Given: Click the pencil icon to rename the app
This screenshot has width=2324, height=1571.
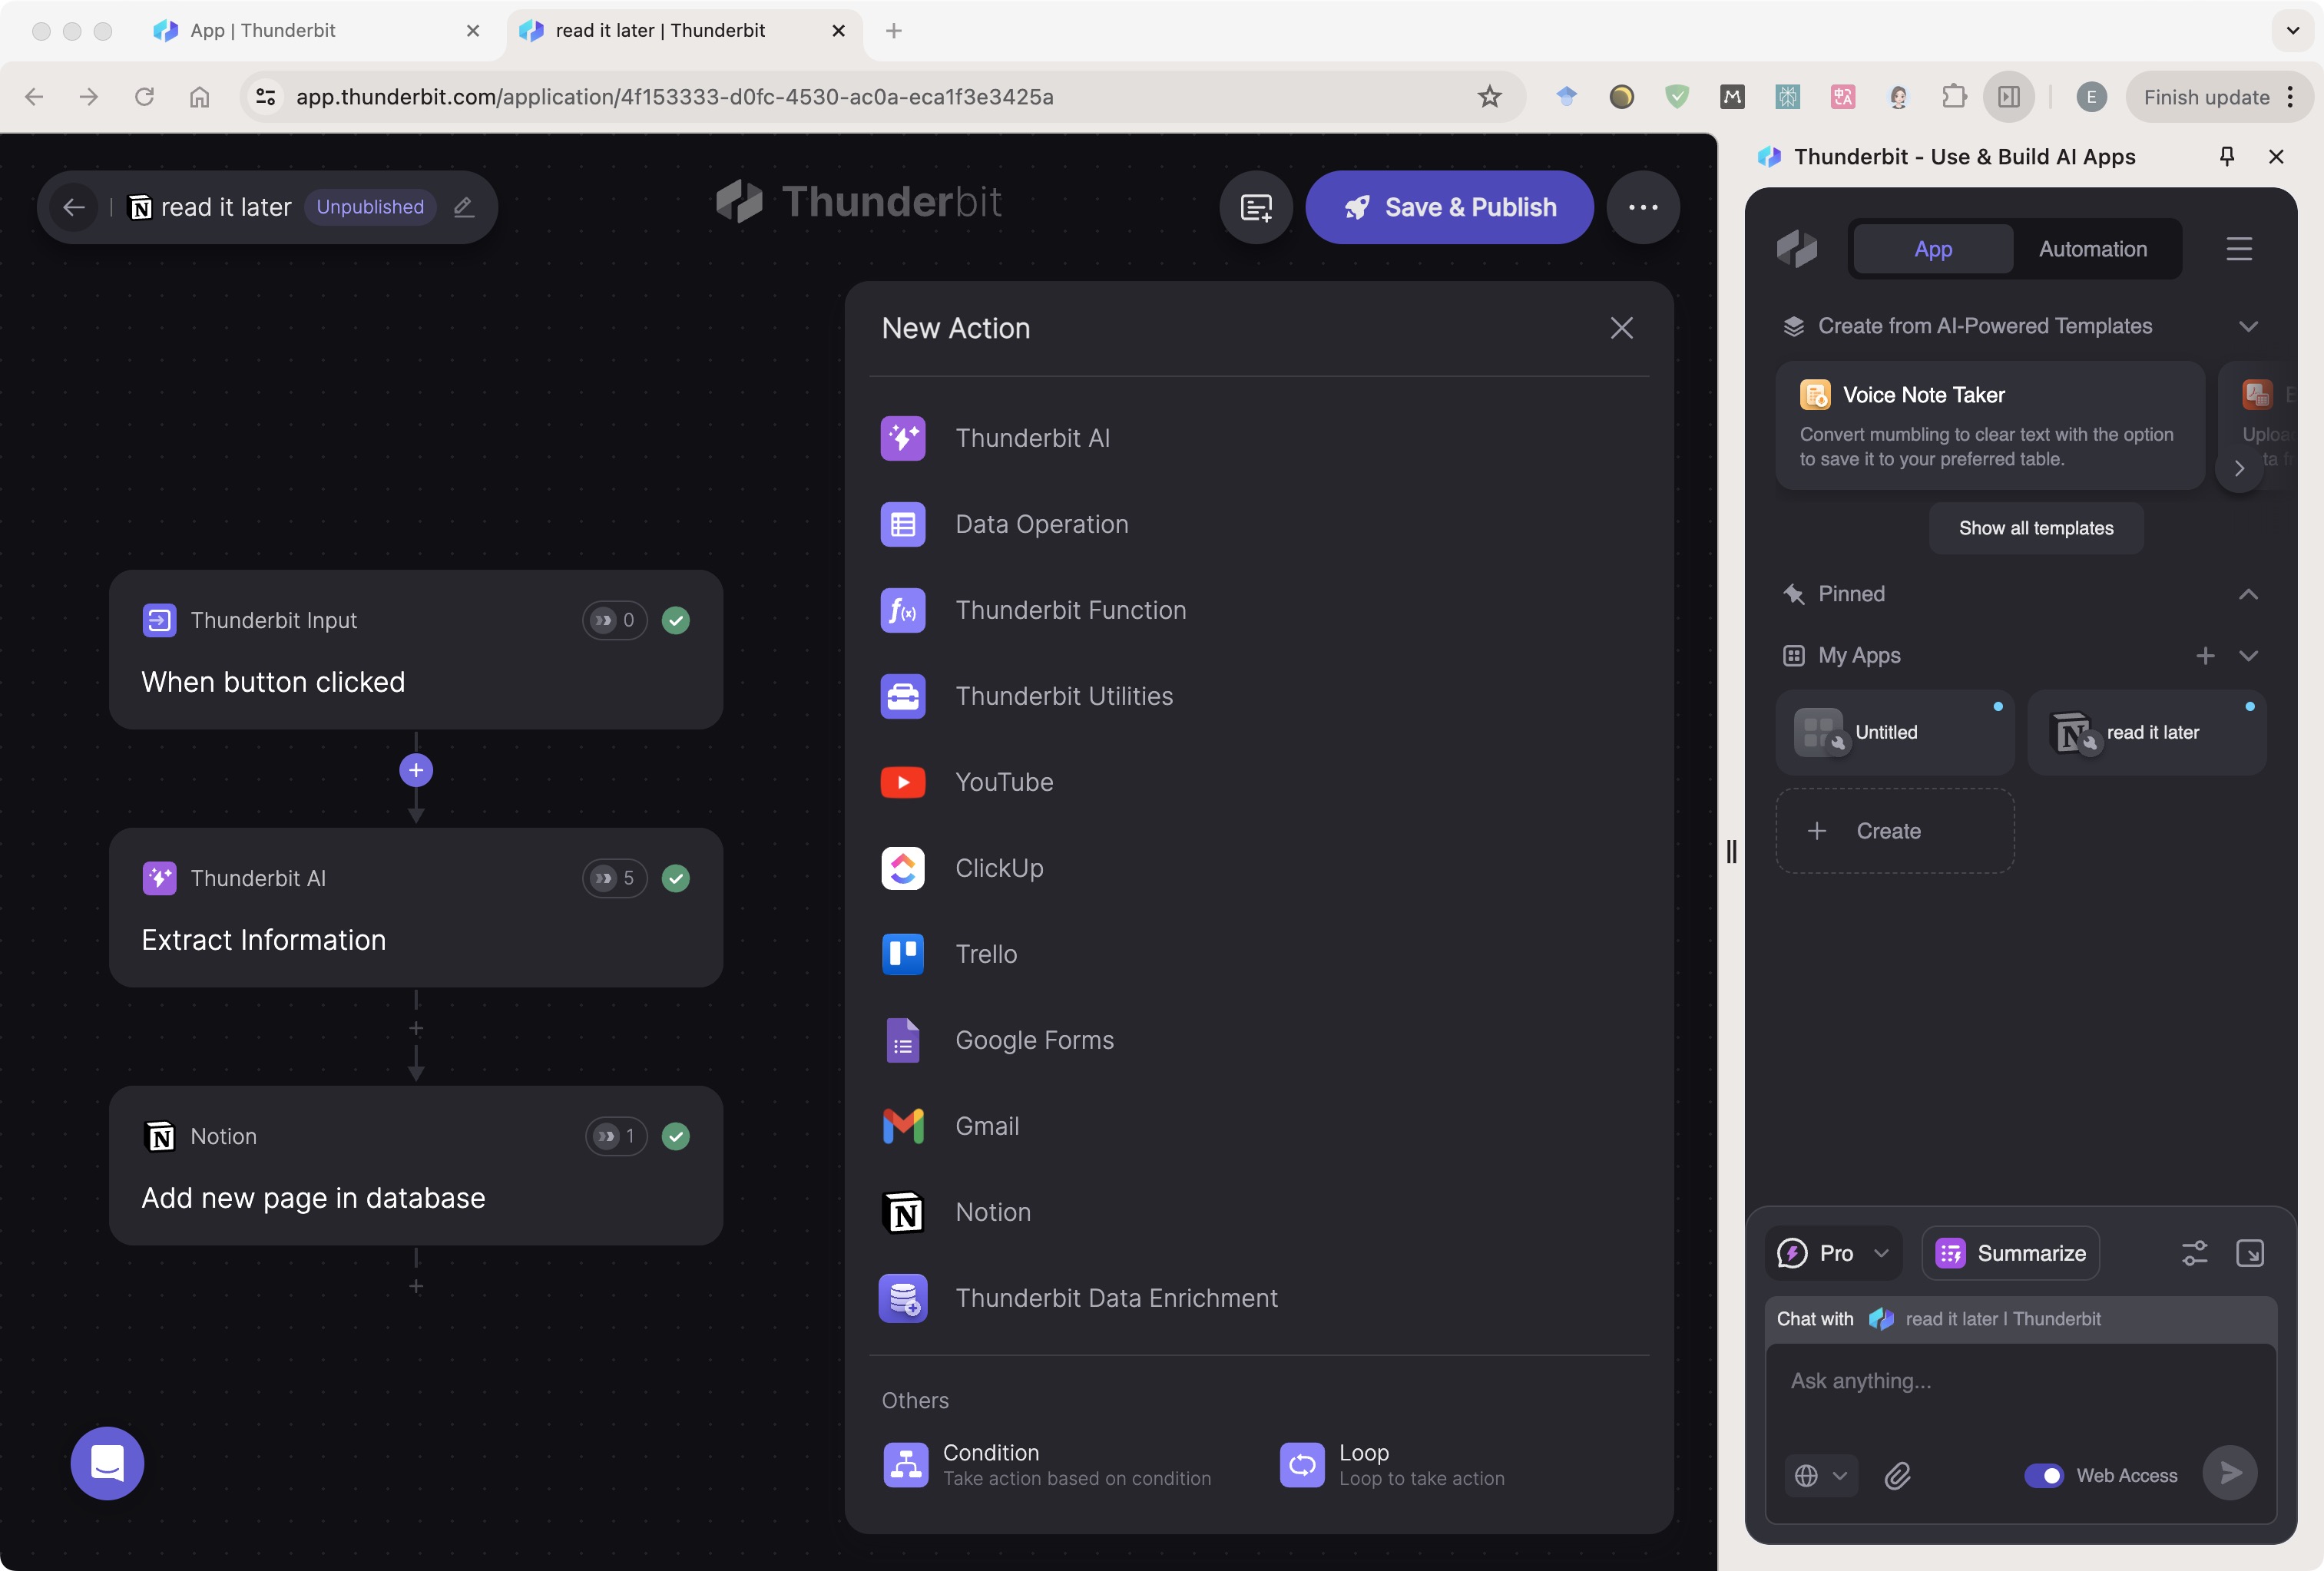Looking at the screenshot, I should [x=463, y=207].
